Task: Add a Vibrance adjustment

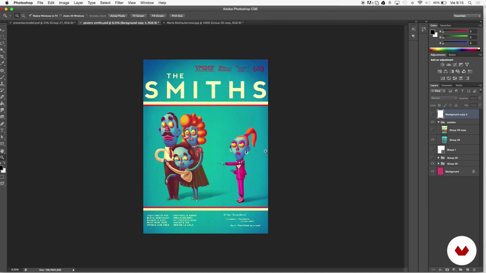Action: click(467, 64)
